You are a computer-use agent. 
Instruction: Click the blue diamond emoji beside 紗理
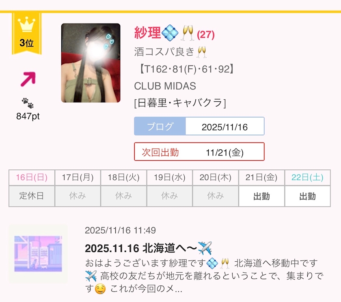click(170, 33)
